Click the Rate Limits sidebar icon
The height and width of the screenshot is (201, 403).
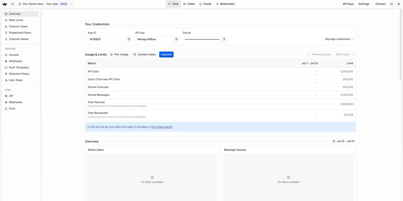coord(6,20)
